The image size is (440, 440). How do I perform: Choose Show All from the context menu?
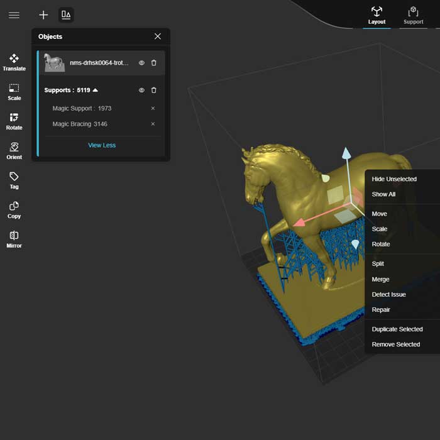(383, 194)
